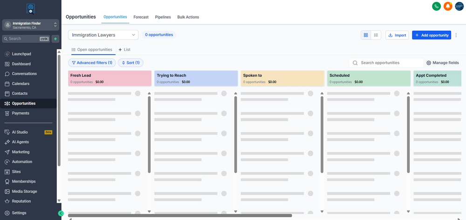Open the Sort (1) options
Screen dimensions: 466x220
coord(130,63)
